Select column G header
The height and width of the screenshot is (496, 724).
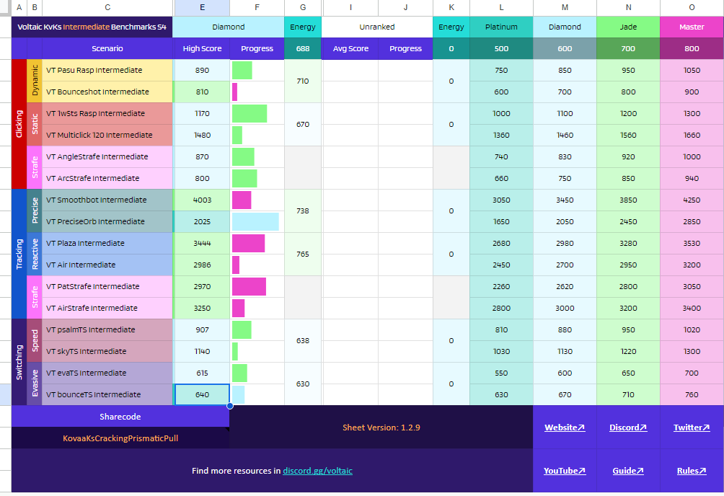(x=303, y=7)
